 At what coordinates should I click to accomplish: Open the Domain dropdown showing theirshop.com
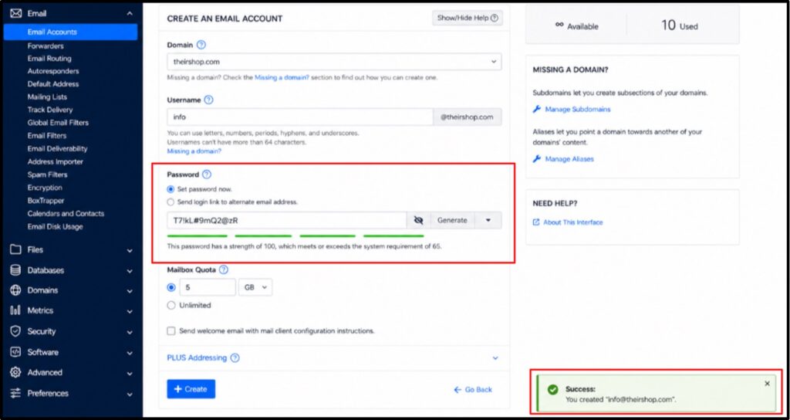[x=334, y=62]
